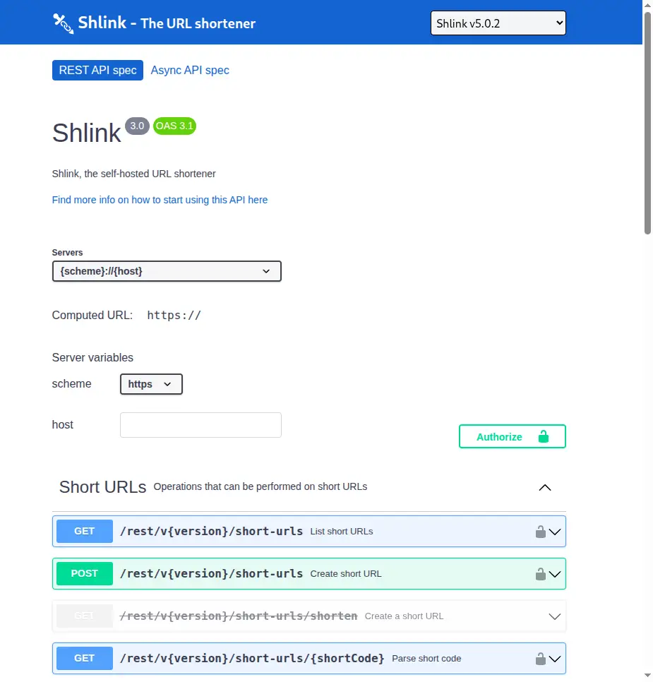
Task: Click lock icon on GET List short URLs row
Action: pyautogui.click(x=540, y=532)
